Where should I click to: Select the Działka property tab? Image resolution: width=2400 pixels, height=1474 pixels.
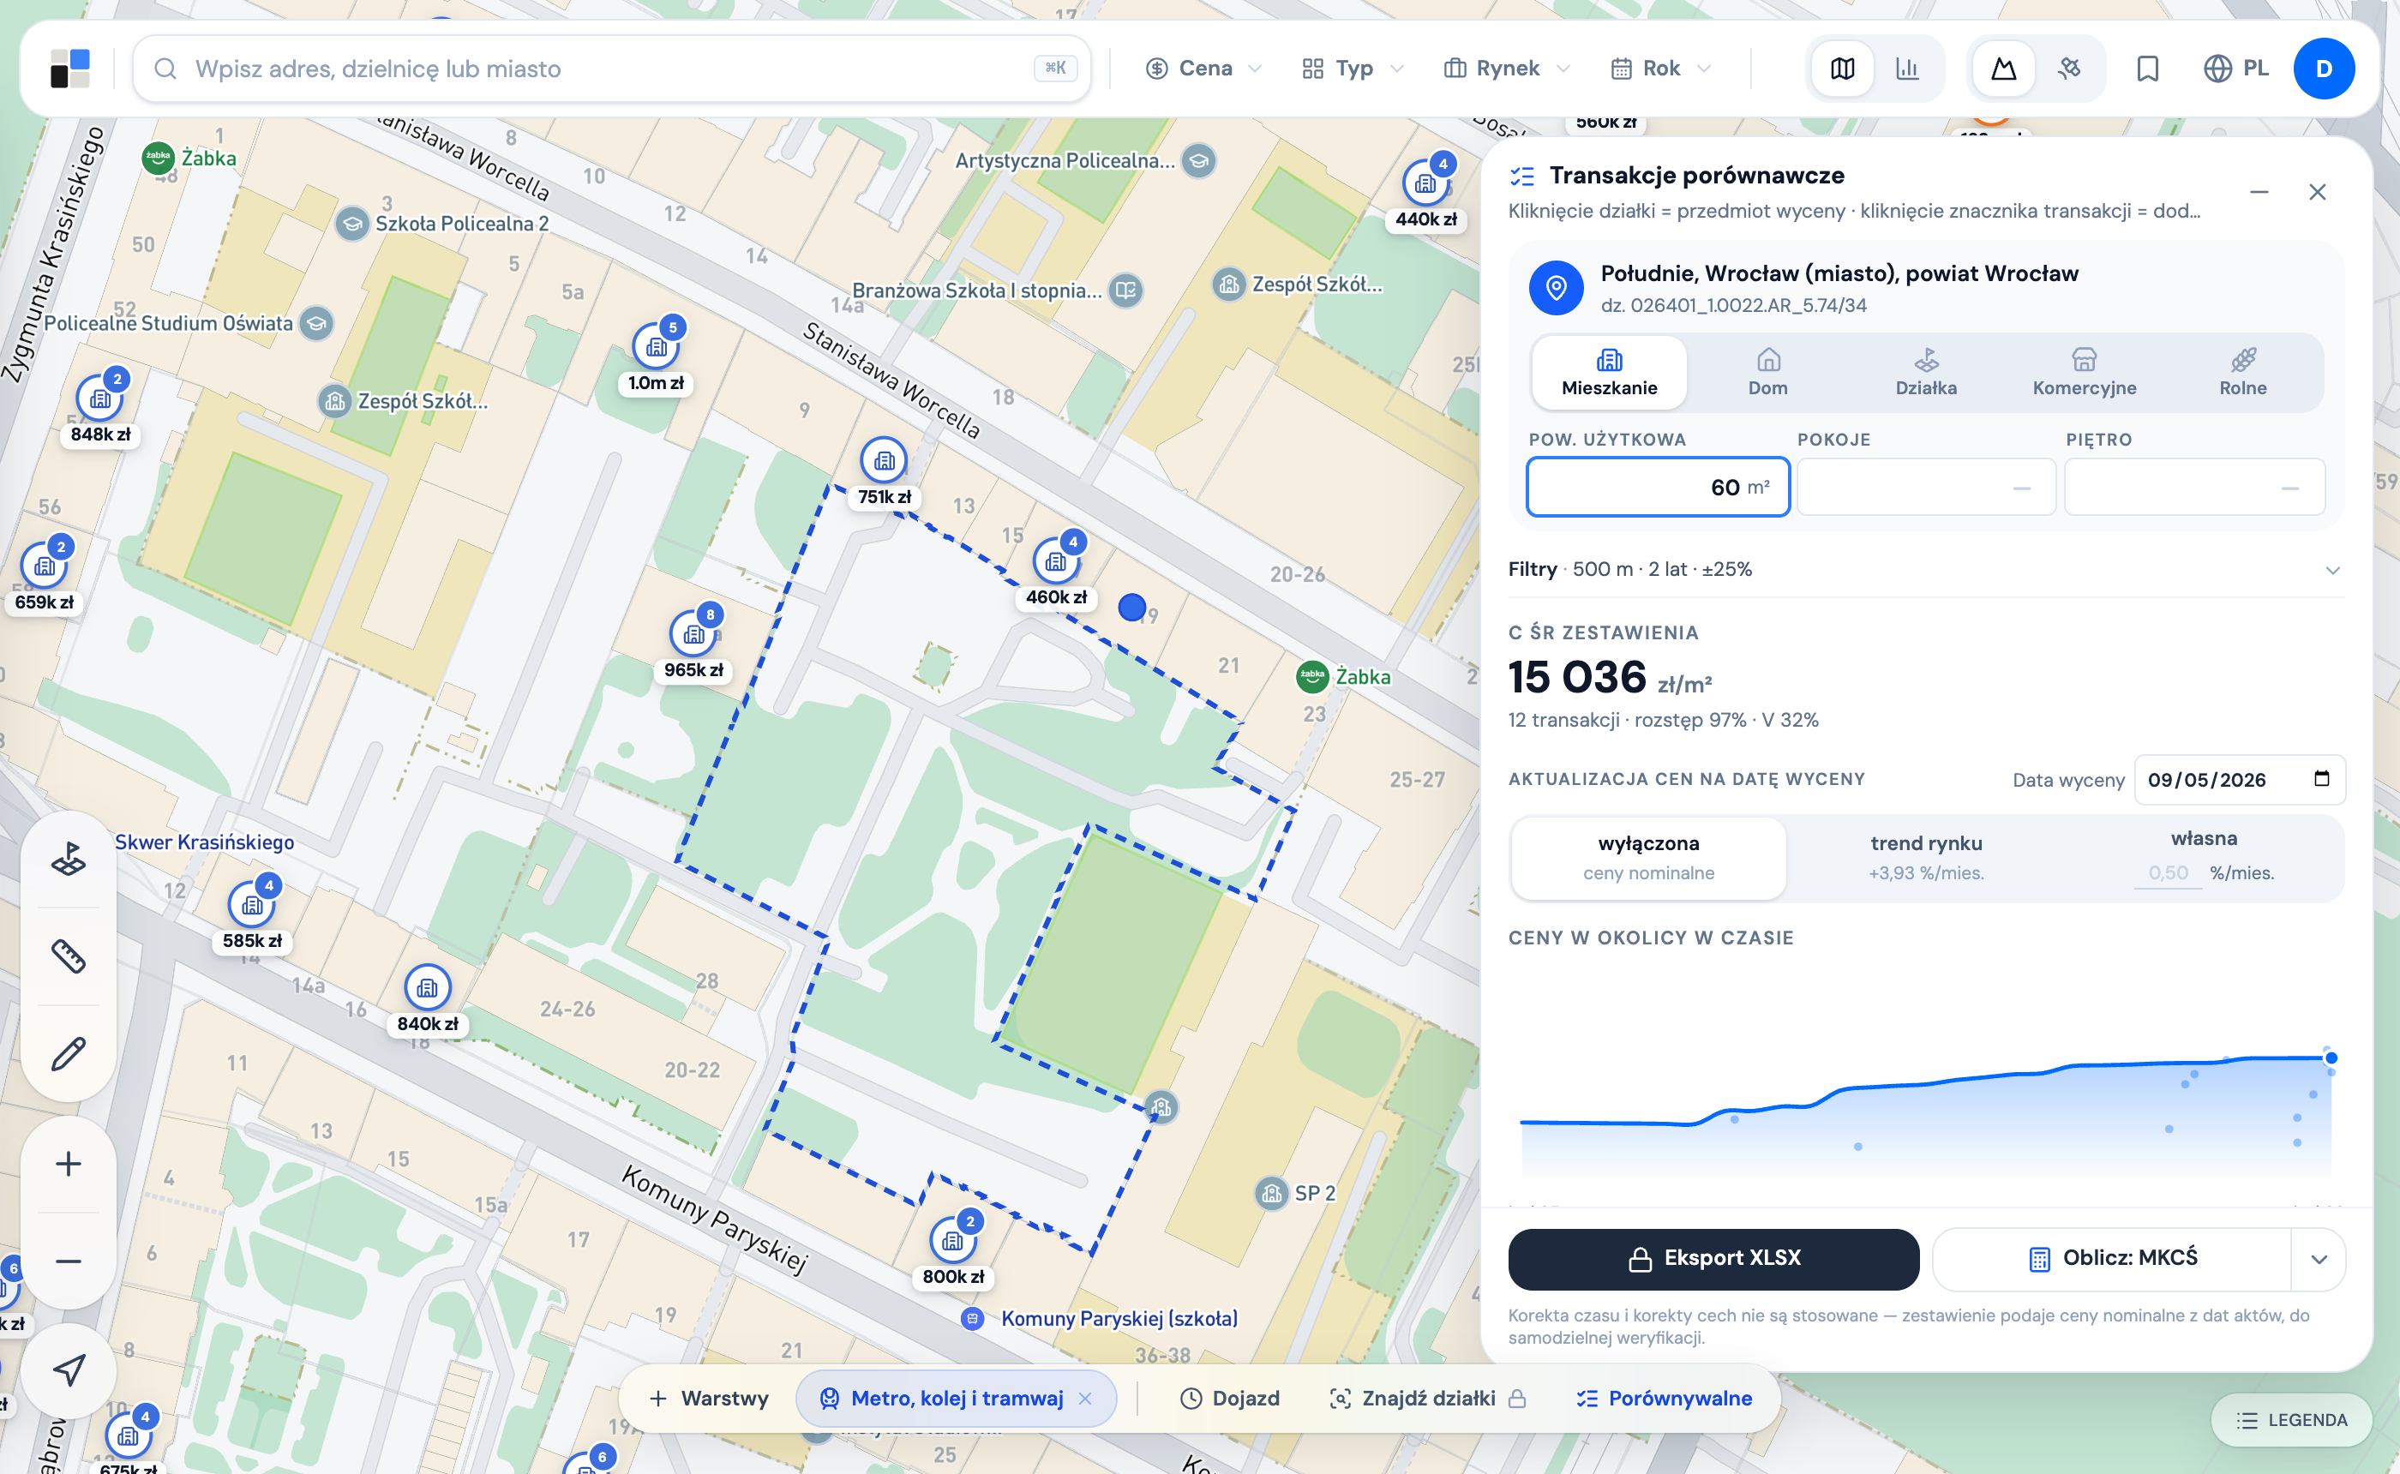(1926, 373)
